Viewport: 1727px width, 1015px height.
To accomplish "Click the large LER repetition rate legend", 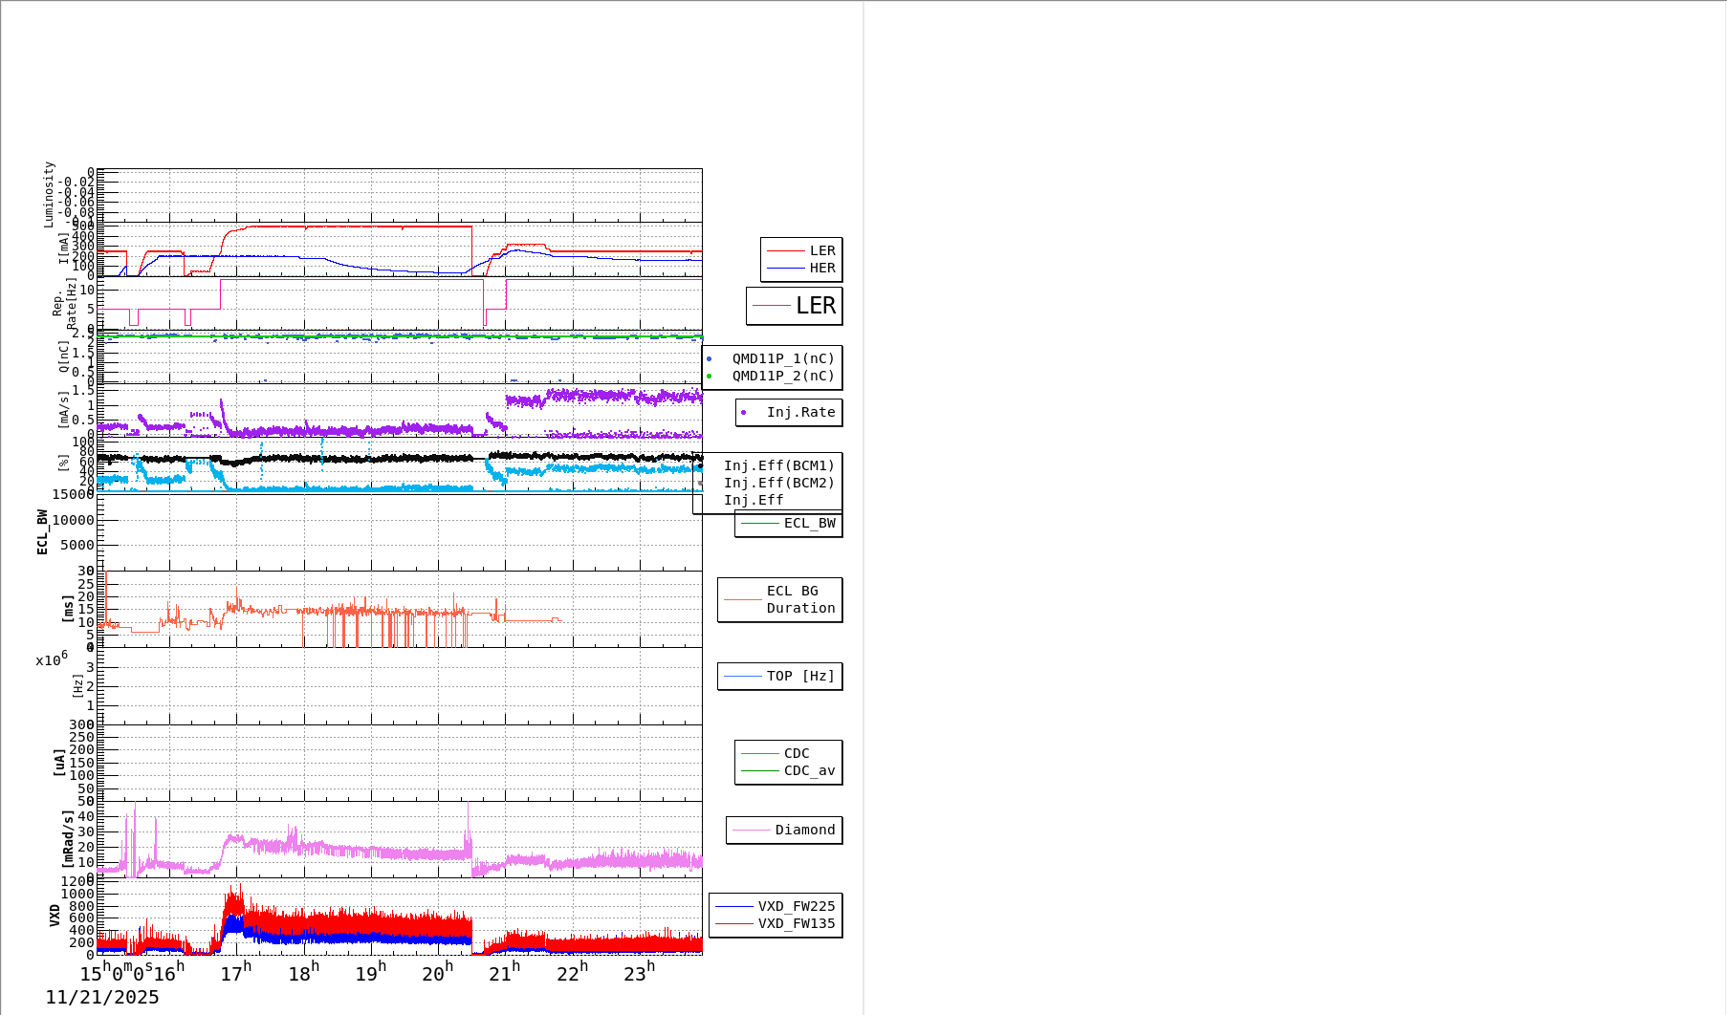I will (795, 306).
